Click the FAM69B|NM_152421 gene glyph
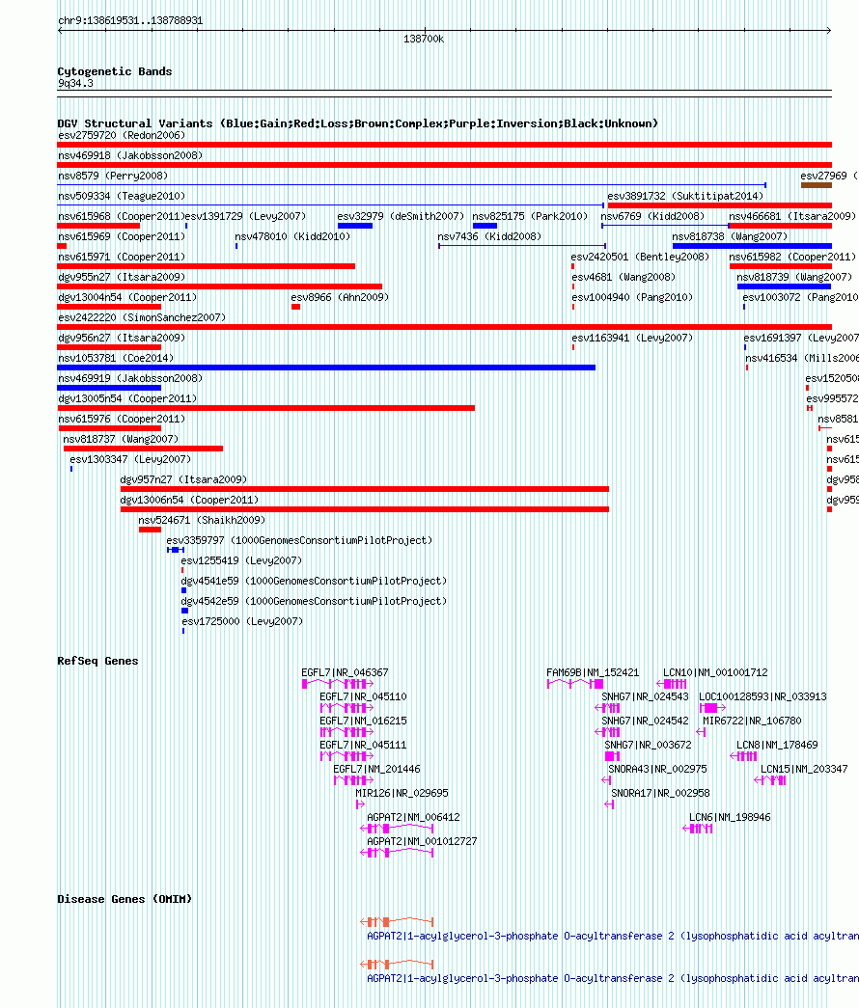 point(575,684)
